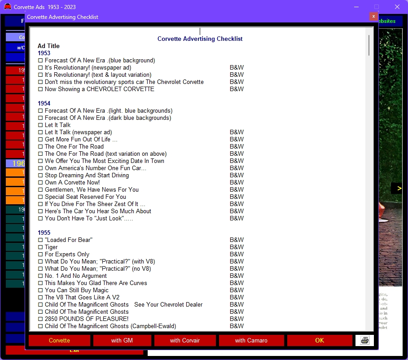Click the plain "Let It Talk" entry
This screenshot has height=360, width=408.
57,125
